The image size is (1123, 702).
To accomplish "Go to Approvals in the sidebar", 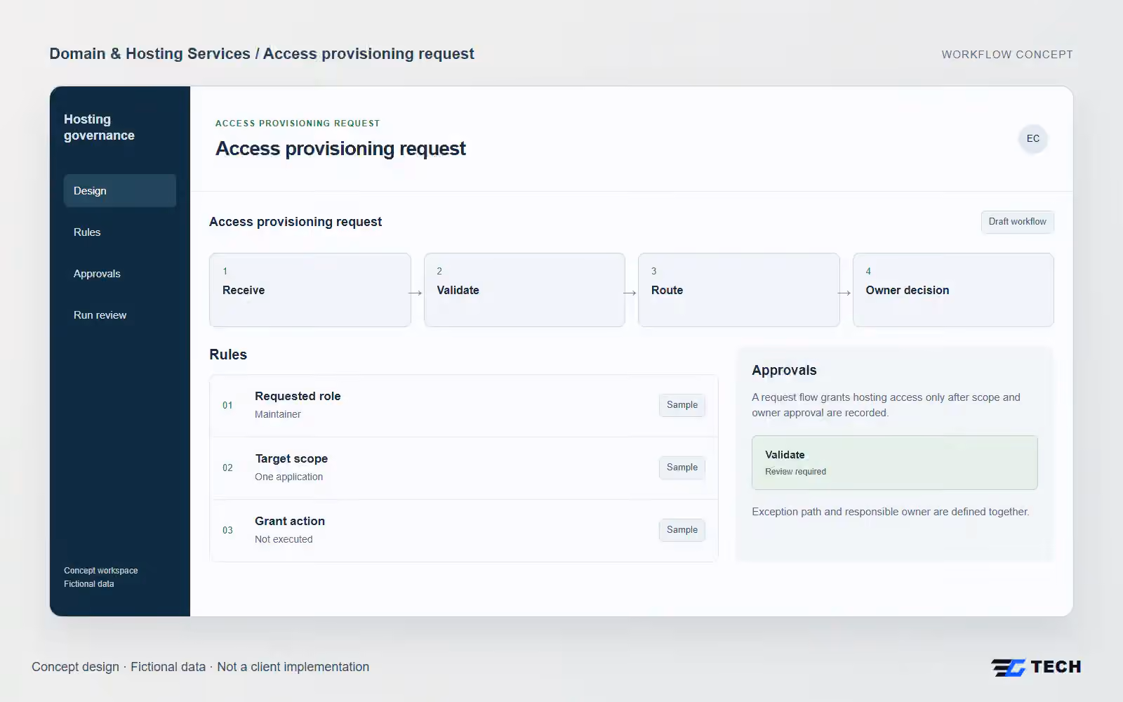I will coord(120,274).
